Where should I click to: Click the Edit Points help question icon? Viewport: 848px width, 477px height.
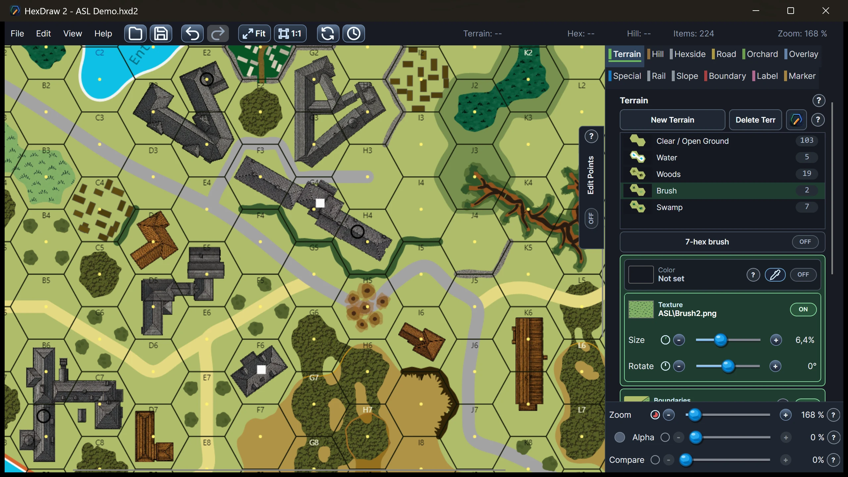tap(591, 136)
